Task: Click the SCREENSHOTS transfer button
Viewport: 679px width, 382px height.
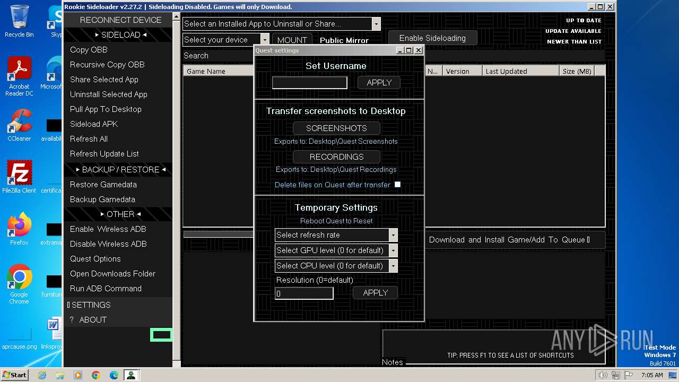Action: [x=336, y=128]
